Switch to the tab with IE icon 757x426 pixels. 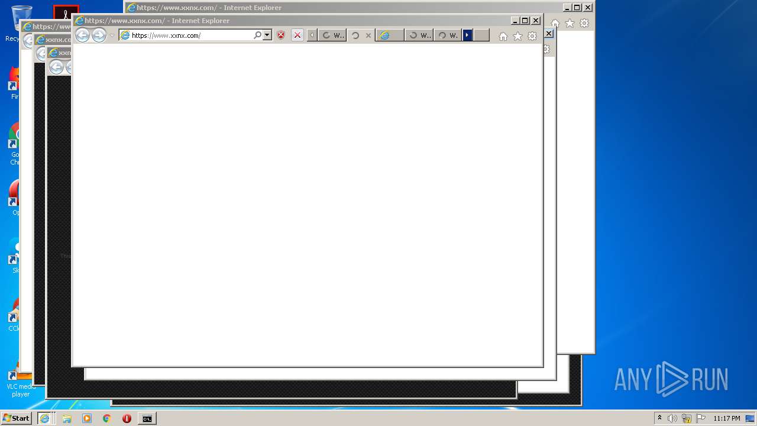point(390,35)
